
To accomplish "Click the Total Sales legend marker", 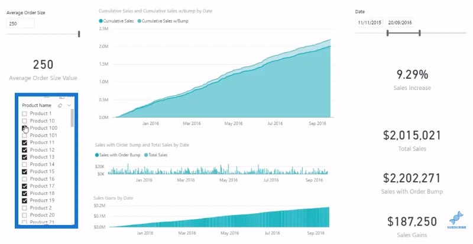I will tap(146, 155).
